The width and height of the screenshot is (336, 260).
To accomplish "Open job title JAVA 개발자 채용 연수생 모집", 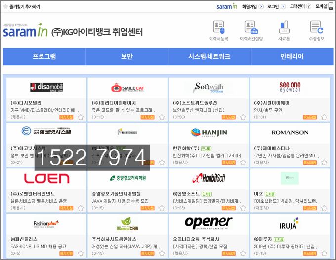I will click(x=120, y=201).
